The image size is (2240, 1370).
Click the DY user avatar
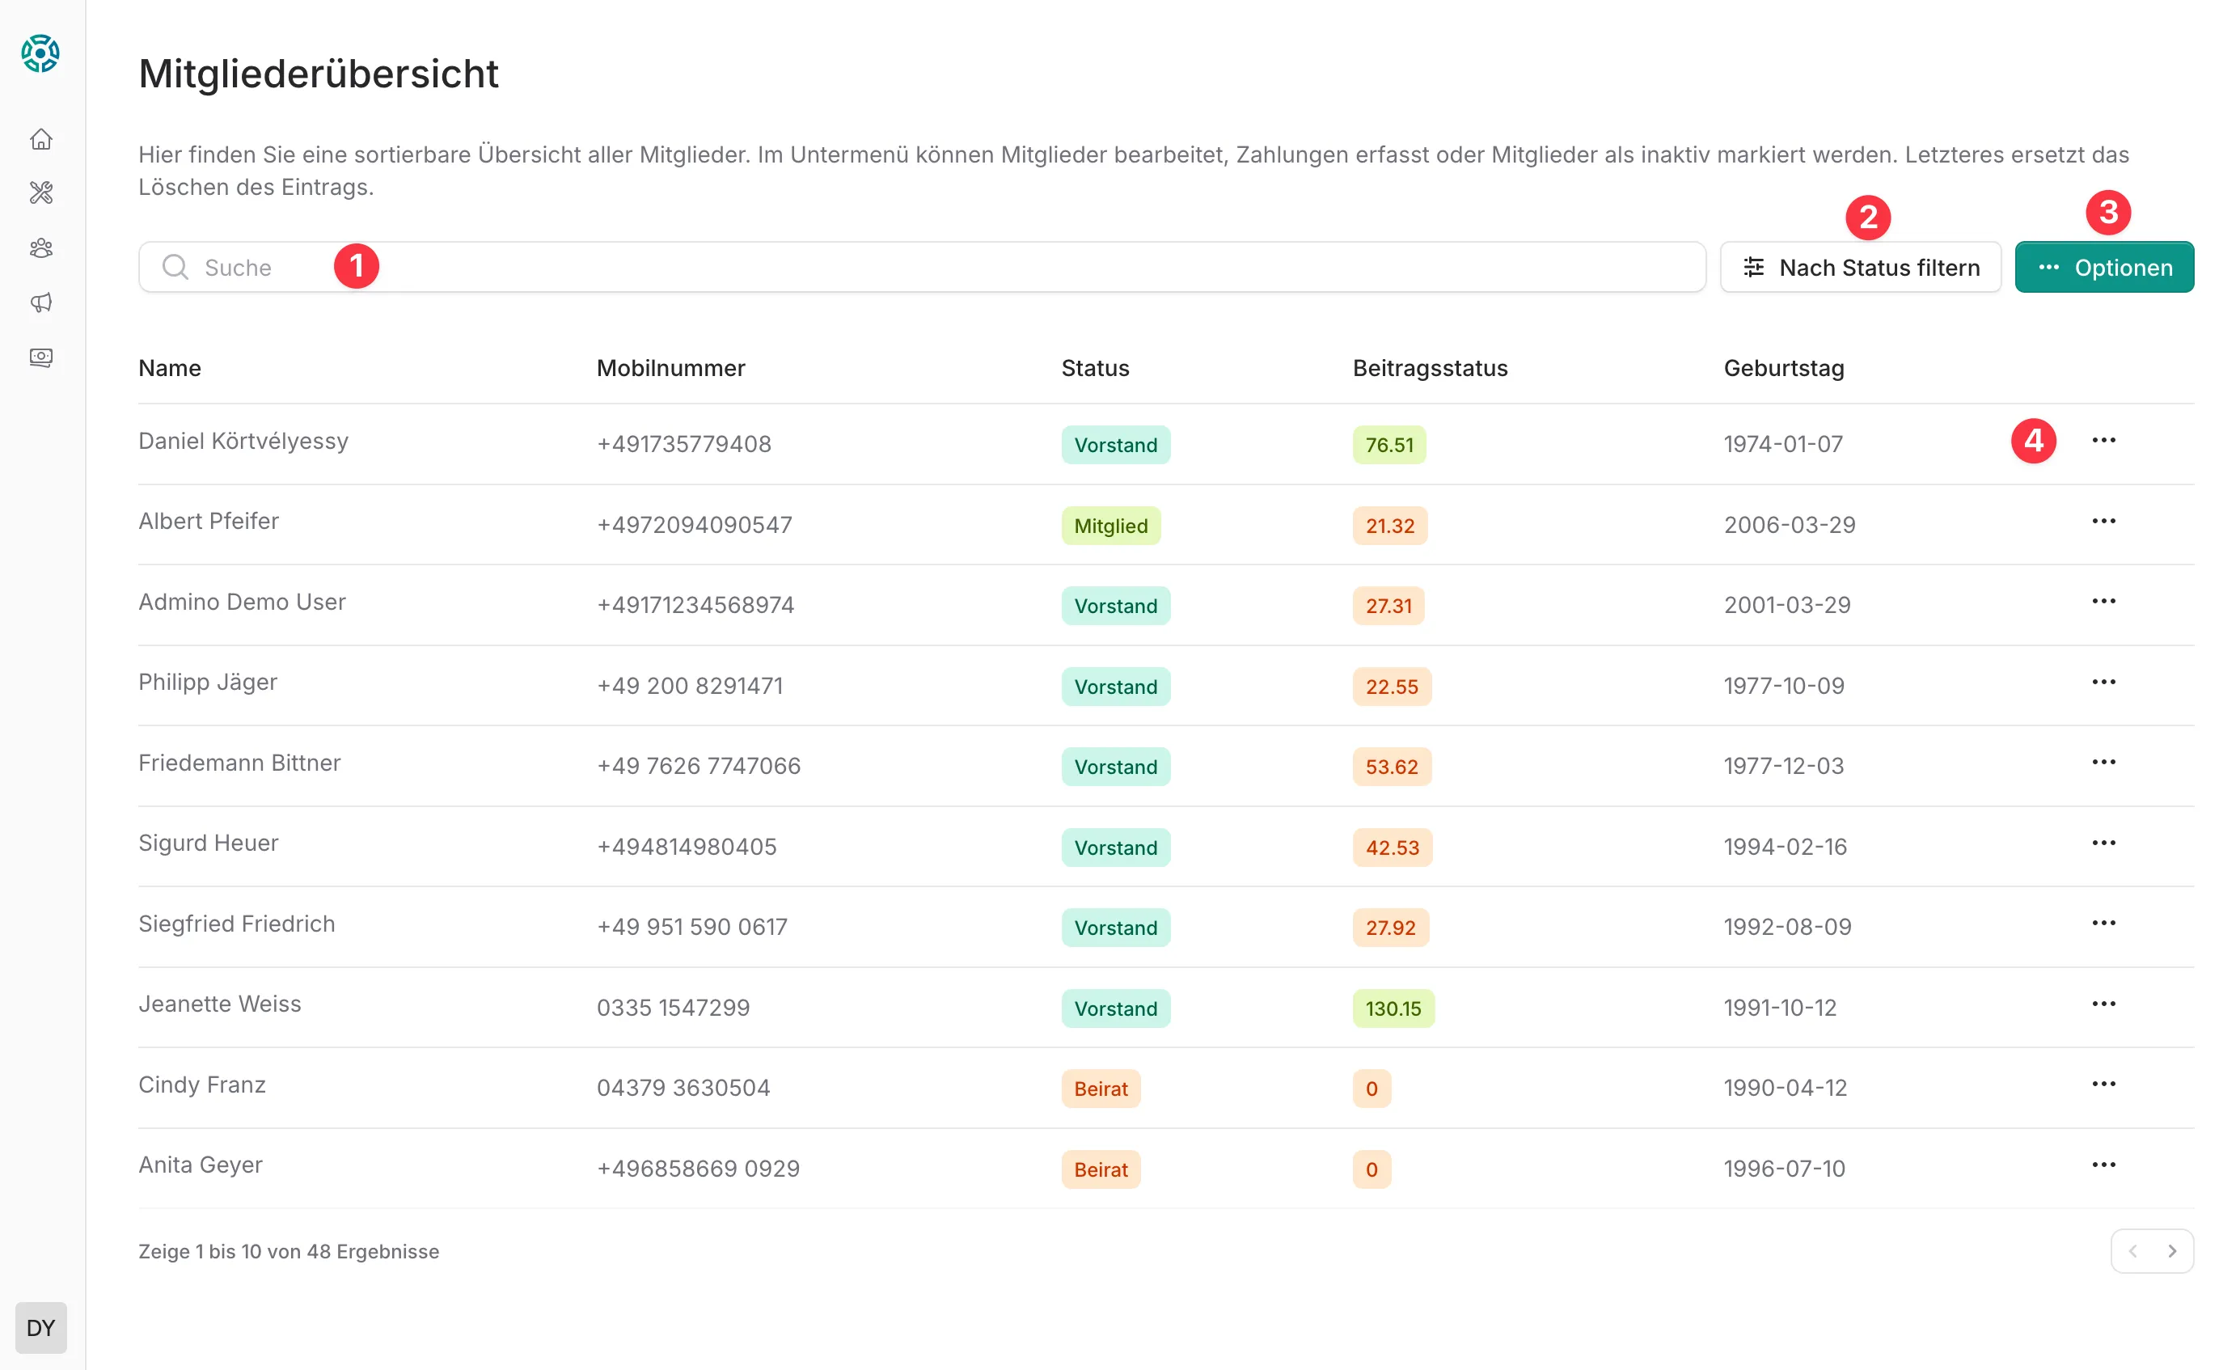(x=41, y=1327)
